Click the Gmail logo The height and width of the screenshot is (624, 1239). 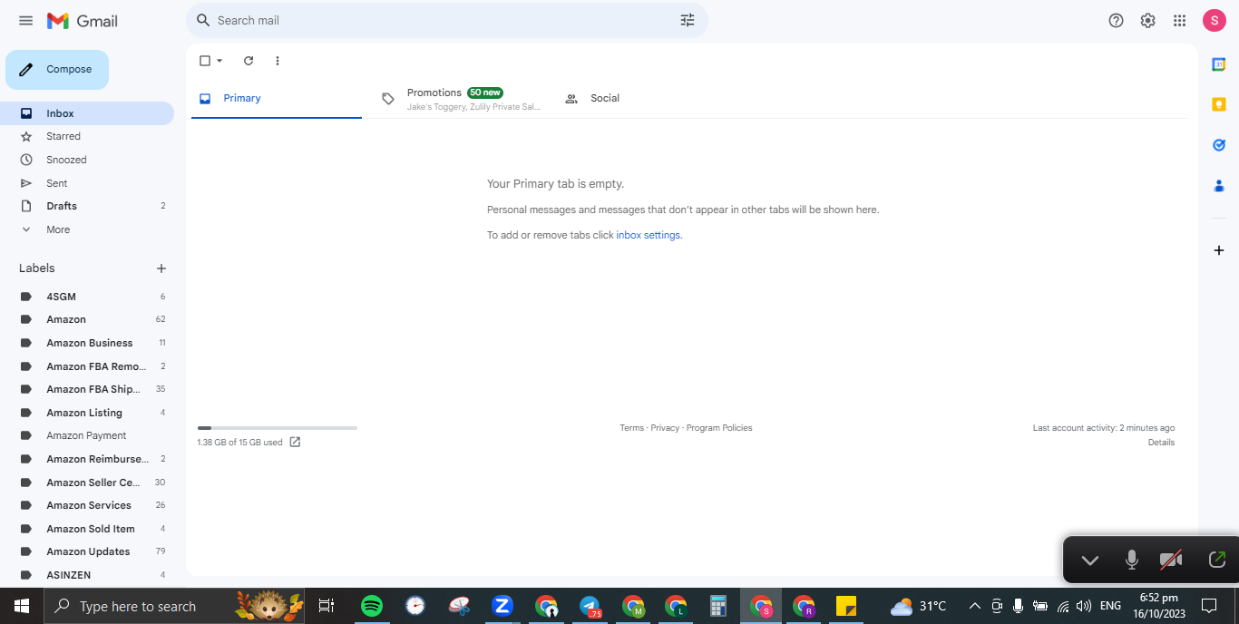[x=83, y=20]
